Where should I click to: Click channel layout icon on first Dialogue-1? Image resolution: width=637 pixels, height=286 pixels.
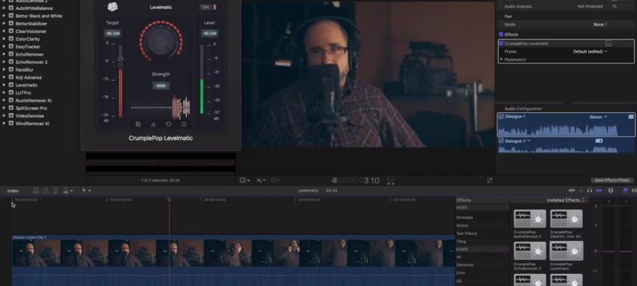631,117
